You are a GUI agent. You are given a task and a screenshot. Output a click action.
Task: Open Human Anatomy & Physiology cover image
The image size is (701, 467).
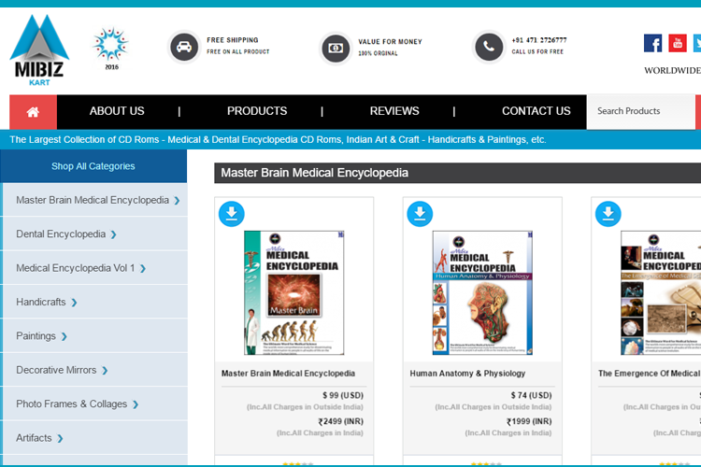pyautogui.click(x=482, y=292)
